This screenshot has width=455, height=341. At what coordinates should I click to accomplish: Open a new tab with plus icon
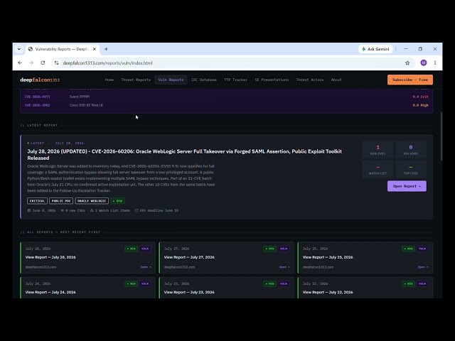106,49
